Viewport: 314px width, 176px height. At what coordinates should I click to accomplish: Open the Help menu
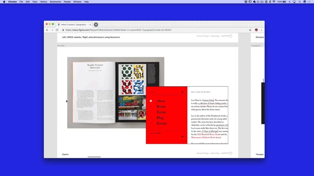click(86, 2)
